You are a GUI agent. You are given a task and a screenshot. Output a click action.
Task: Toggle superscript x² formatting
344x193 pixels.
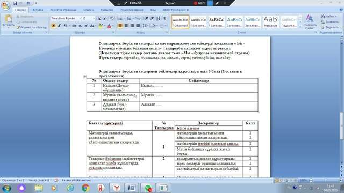86,26
